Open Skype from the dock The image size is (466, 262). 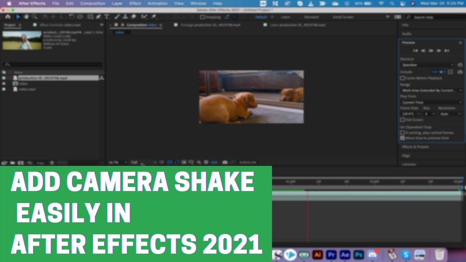(x=406, y=254)
